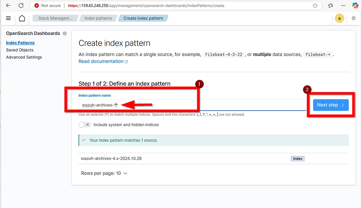Click the browser address bar URL

tap(146, 6)
